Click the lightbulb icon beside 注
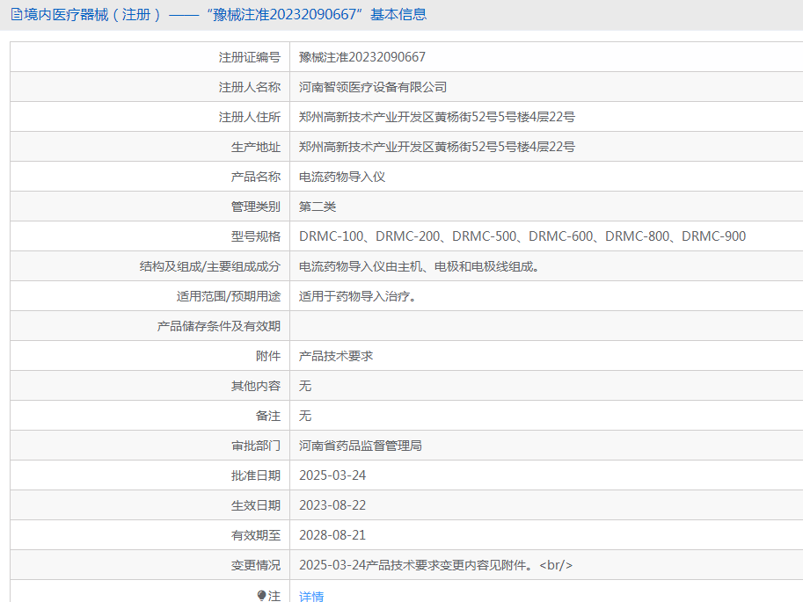The height and width of the screenshot is (602, 803). pos(262,595)
